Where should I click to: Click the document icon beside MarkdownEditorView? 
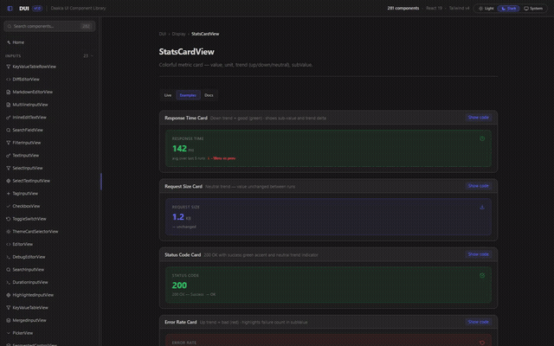coord(8,92)
